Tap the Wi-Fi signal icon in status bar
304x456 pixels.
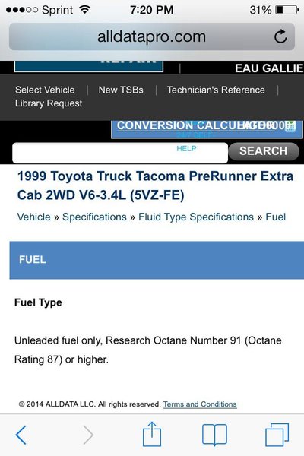coord(84,10)
